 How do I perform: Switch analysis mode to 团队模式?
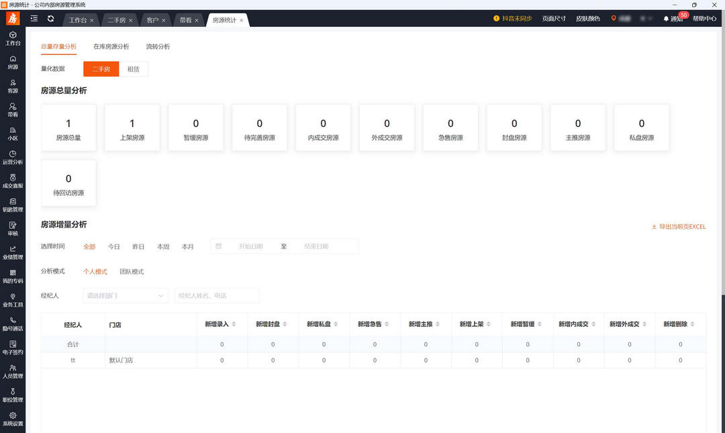pos(132,271)
